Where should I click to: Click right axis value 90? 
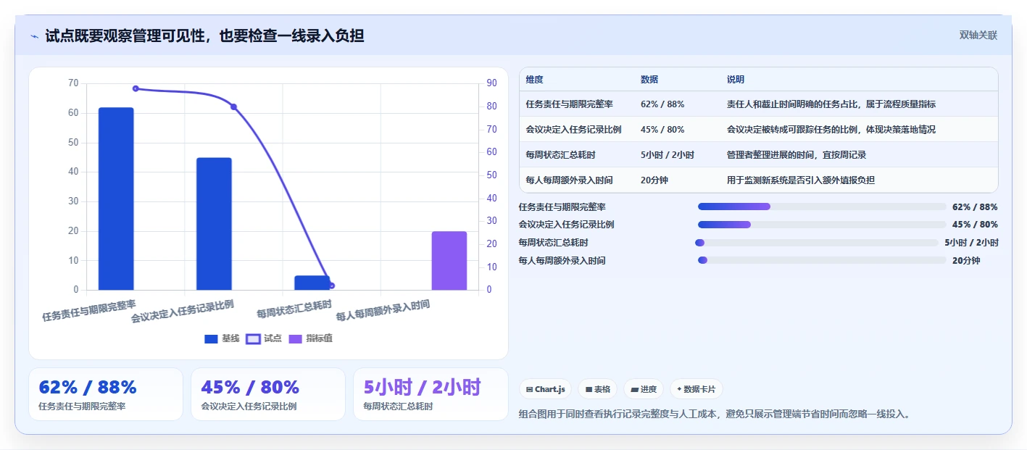(x=491, y=83)
